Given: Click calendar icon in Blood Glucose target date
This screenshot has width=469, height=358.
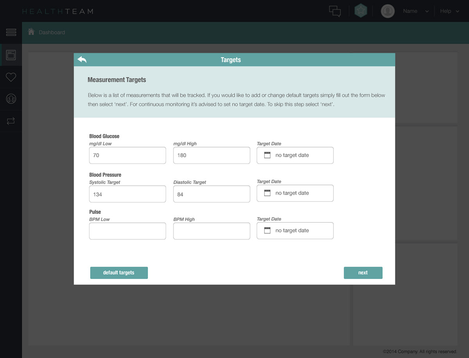Looking at the screenshot, I should point(267,155).
